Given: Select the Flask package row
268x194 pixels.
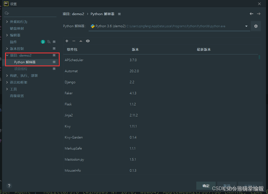Looking at the screenshot, I should 161,104.
